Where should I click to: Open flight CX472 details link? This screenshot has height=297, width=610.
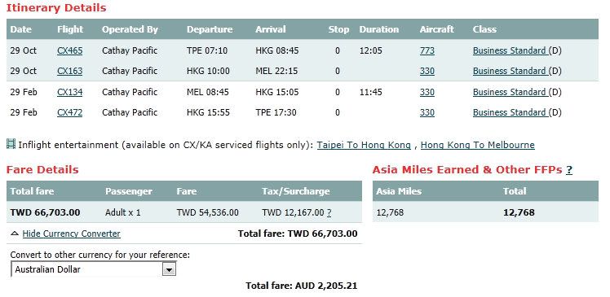click(x=69, y=112)
